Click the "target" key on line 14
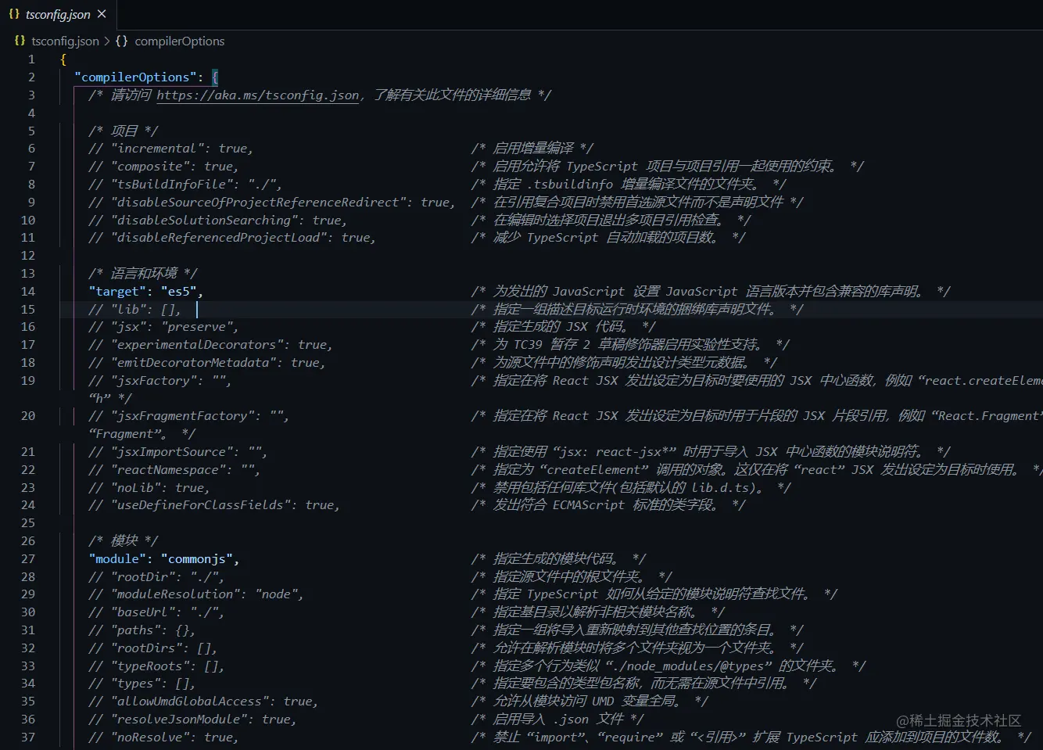The height and width of the screenshot is (750, 1043). pyautogui.click(x=117, y=291)
